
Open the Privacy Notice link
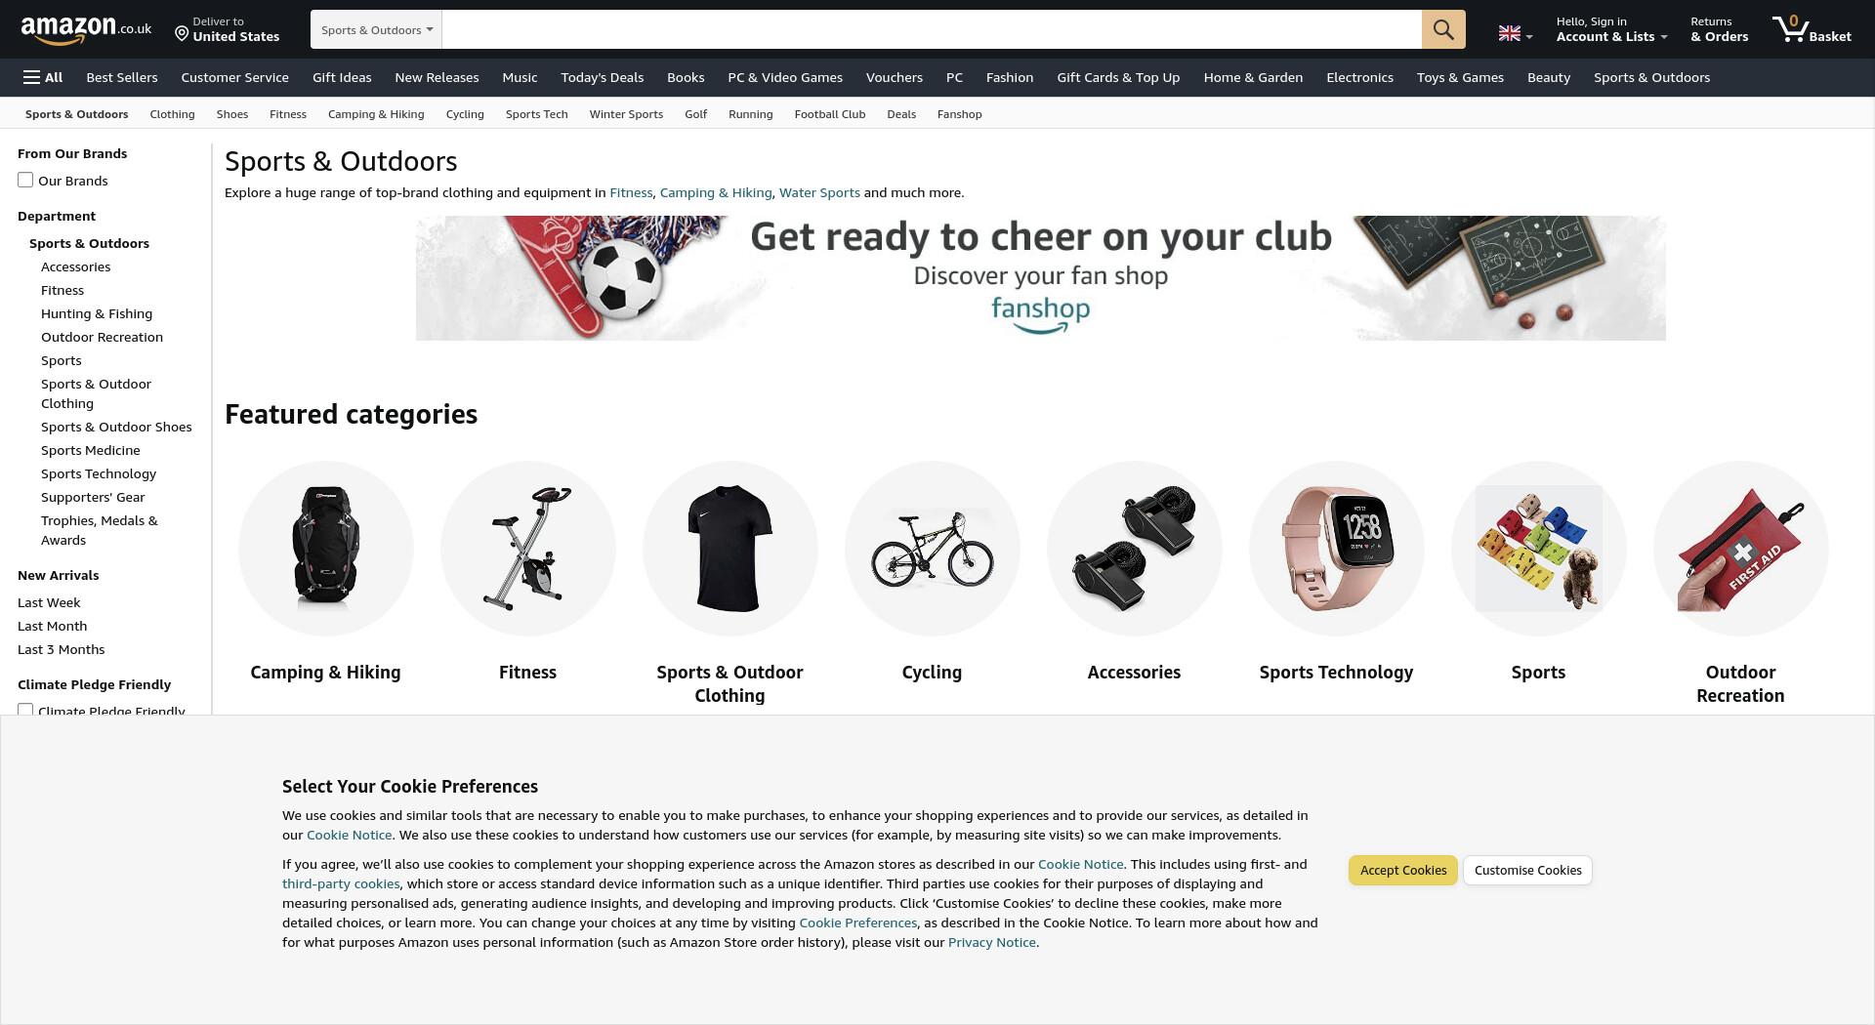[x=991, y=942]
